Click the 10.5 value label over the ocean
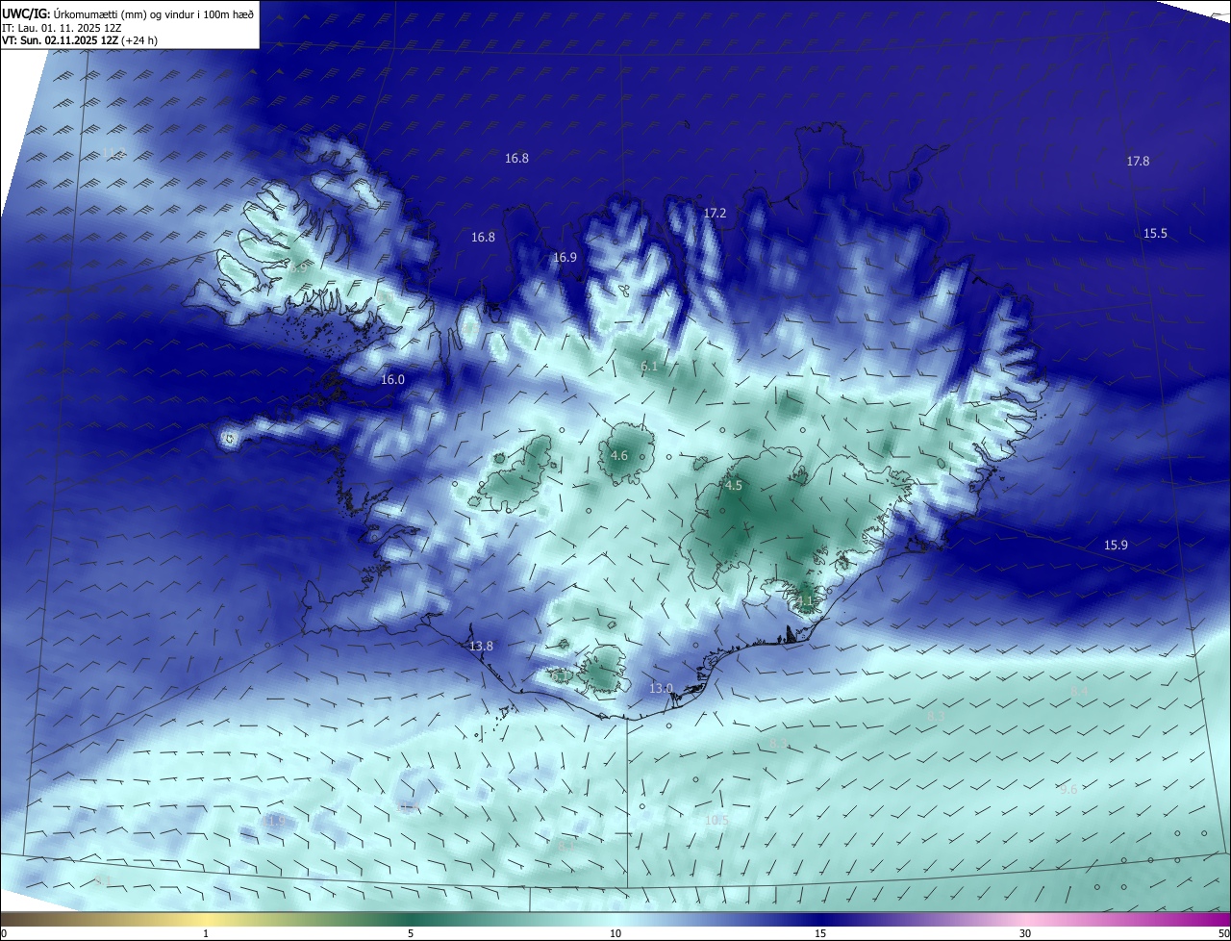This screenshot has width=1231, height=941. coord(716,821)
